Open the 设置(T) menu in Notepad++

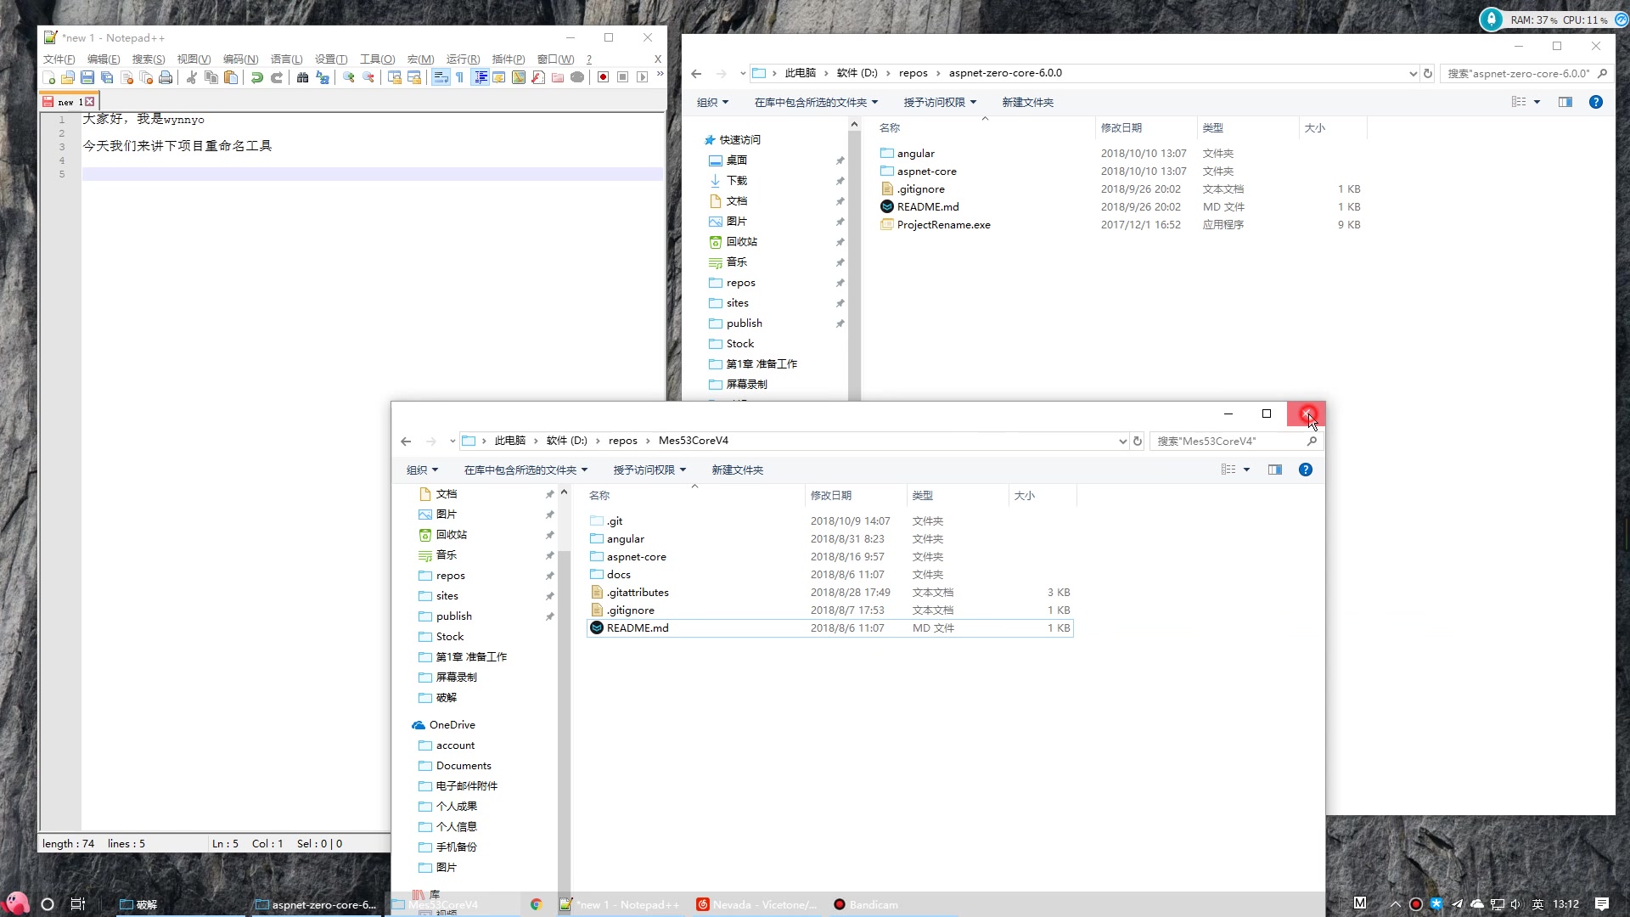click(x=331, y=59)
